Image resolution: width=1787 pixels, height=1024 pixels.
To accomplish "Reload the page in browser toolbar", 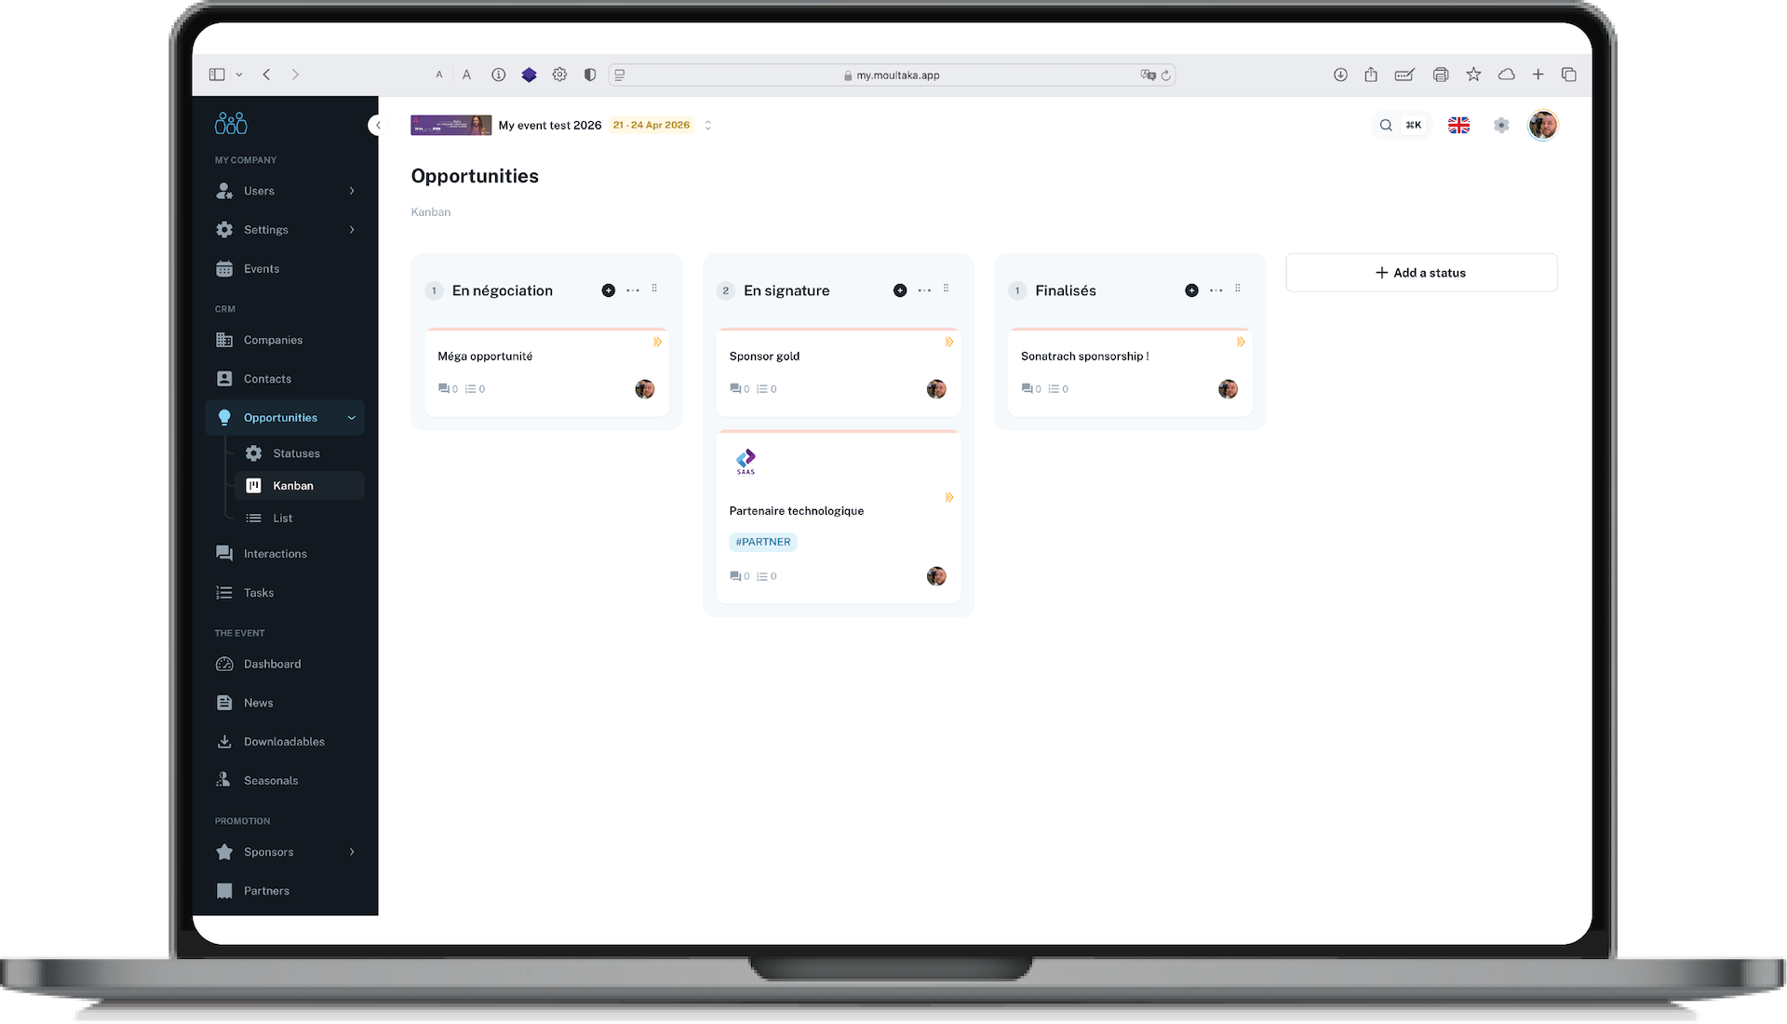I will click(x=1165, y=75).
